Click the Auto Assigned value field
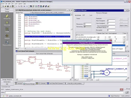 pos(111,21)
